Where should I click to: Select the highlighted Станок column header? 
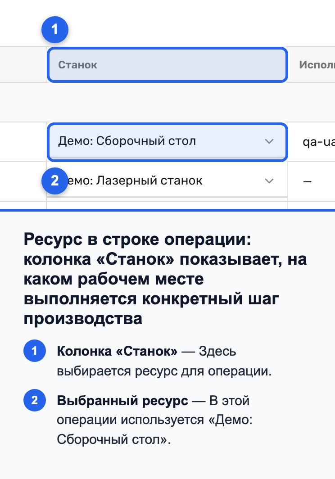(x=167, y=65)
